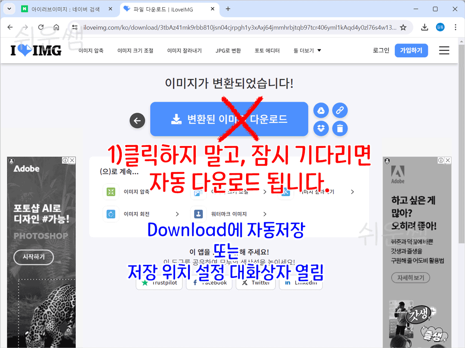Open the 로그인 link
The height and width of the screenshot is (348, 465).
pos(381,50)
